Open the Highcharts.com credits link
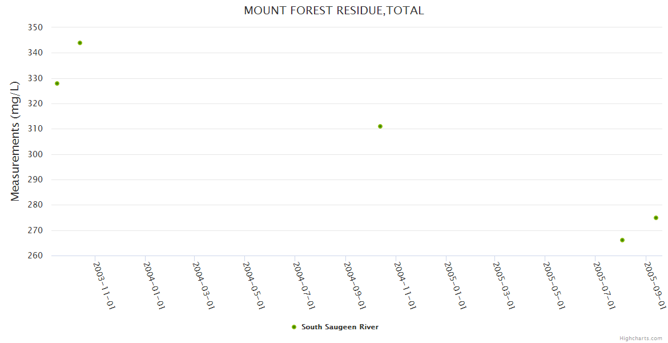Image resolution: width=668 pixels, height=343 pixels. (641, 338)
